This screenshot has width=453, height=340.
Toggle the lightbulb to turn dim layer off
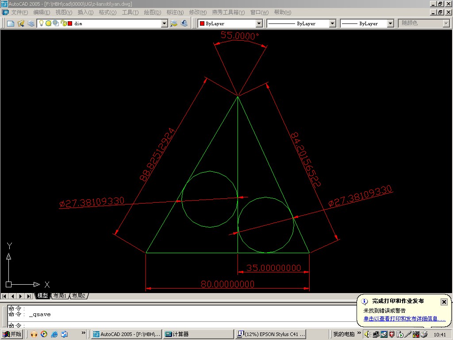click(41, 23)
